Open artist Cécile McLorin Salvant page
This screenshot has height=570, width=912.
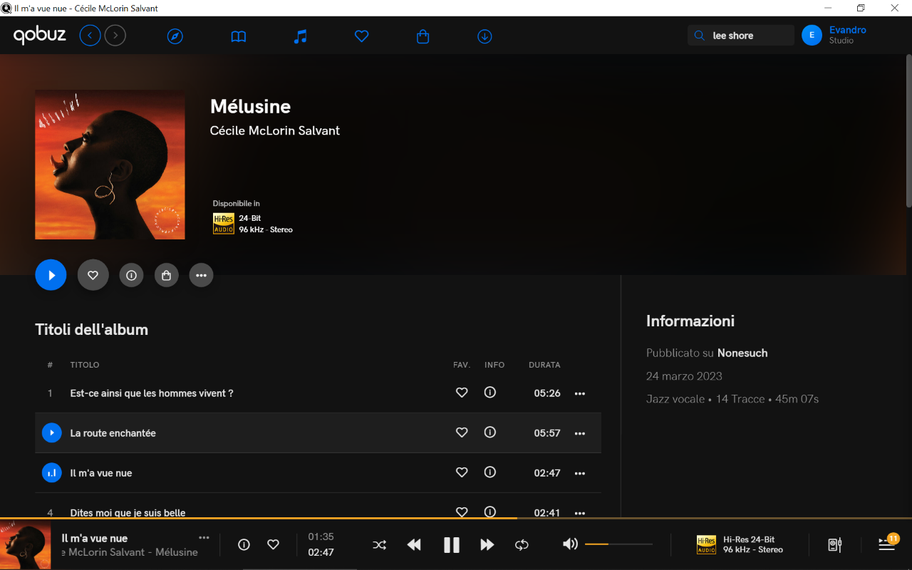pos(275,131)
